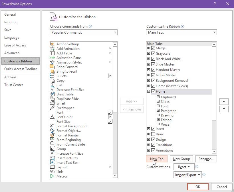This screenshot has width=234, height=192.
Task: Click the Macros play icon
Action: pos(52,176)
